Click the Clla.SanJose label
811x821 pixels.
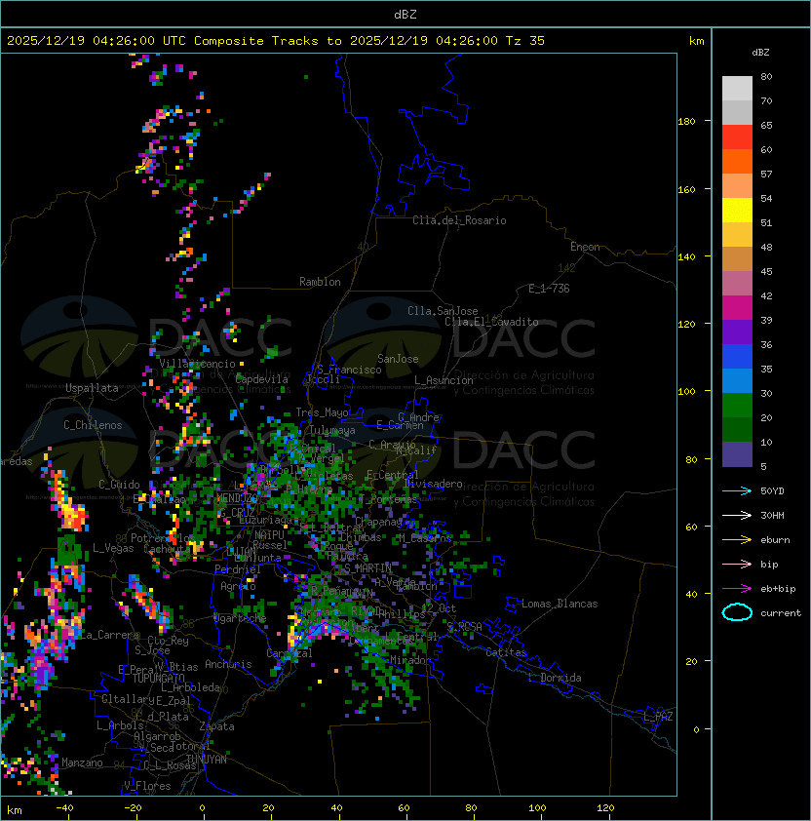tap(443, 311)
